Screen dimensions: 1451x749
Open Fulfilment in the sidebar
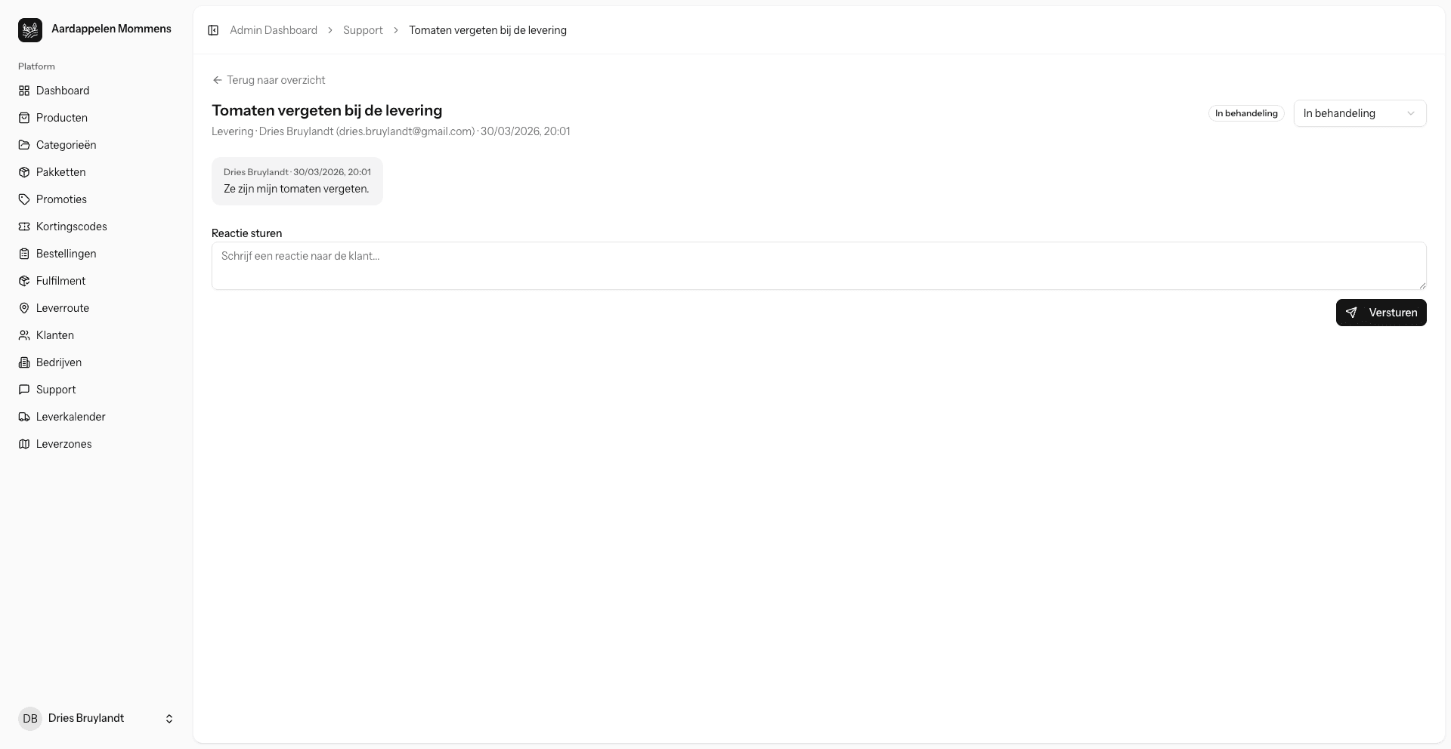(x=97, y=281)
